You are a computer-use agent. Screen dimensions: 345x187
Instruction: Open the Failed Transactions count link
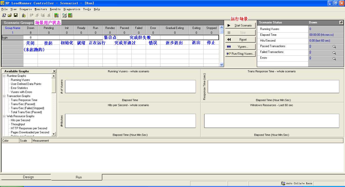tap(310, 52)
